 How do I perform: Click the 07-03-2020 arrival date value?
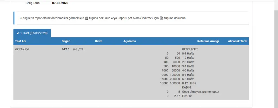(x=60, y=3)
